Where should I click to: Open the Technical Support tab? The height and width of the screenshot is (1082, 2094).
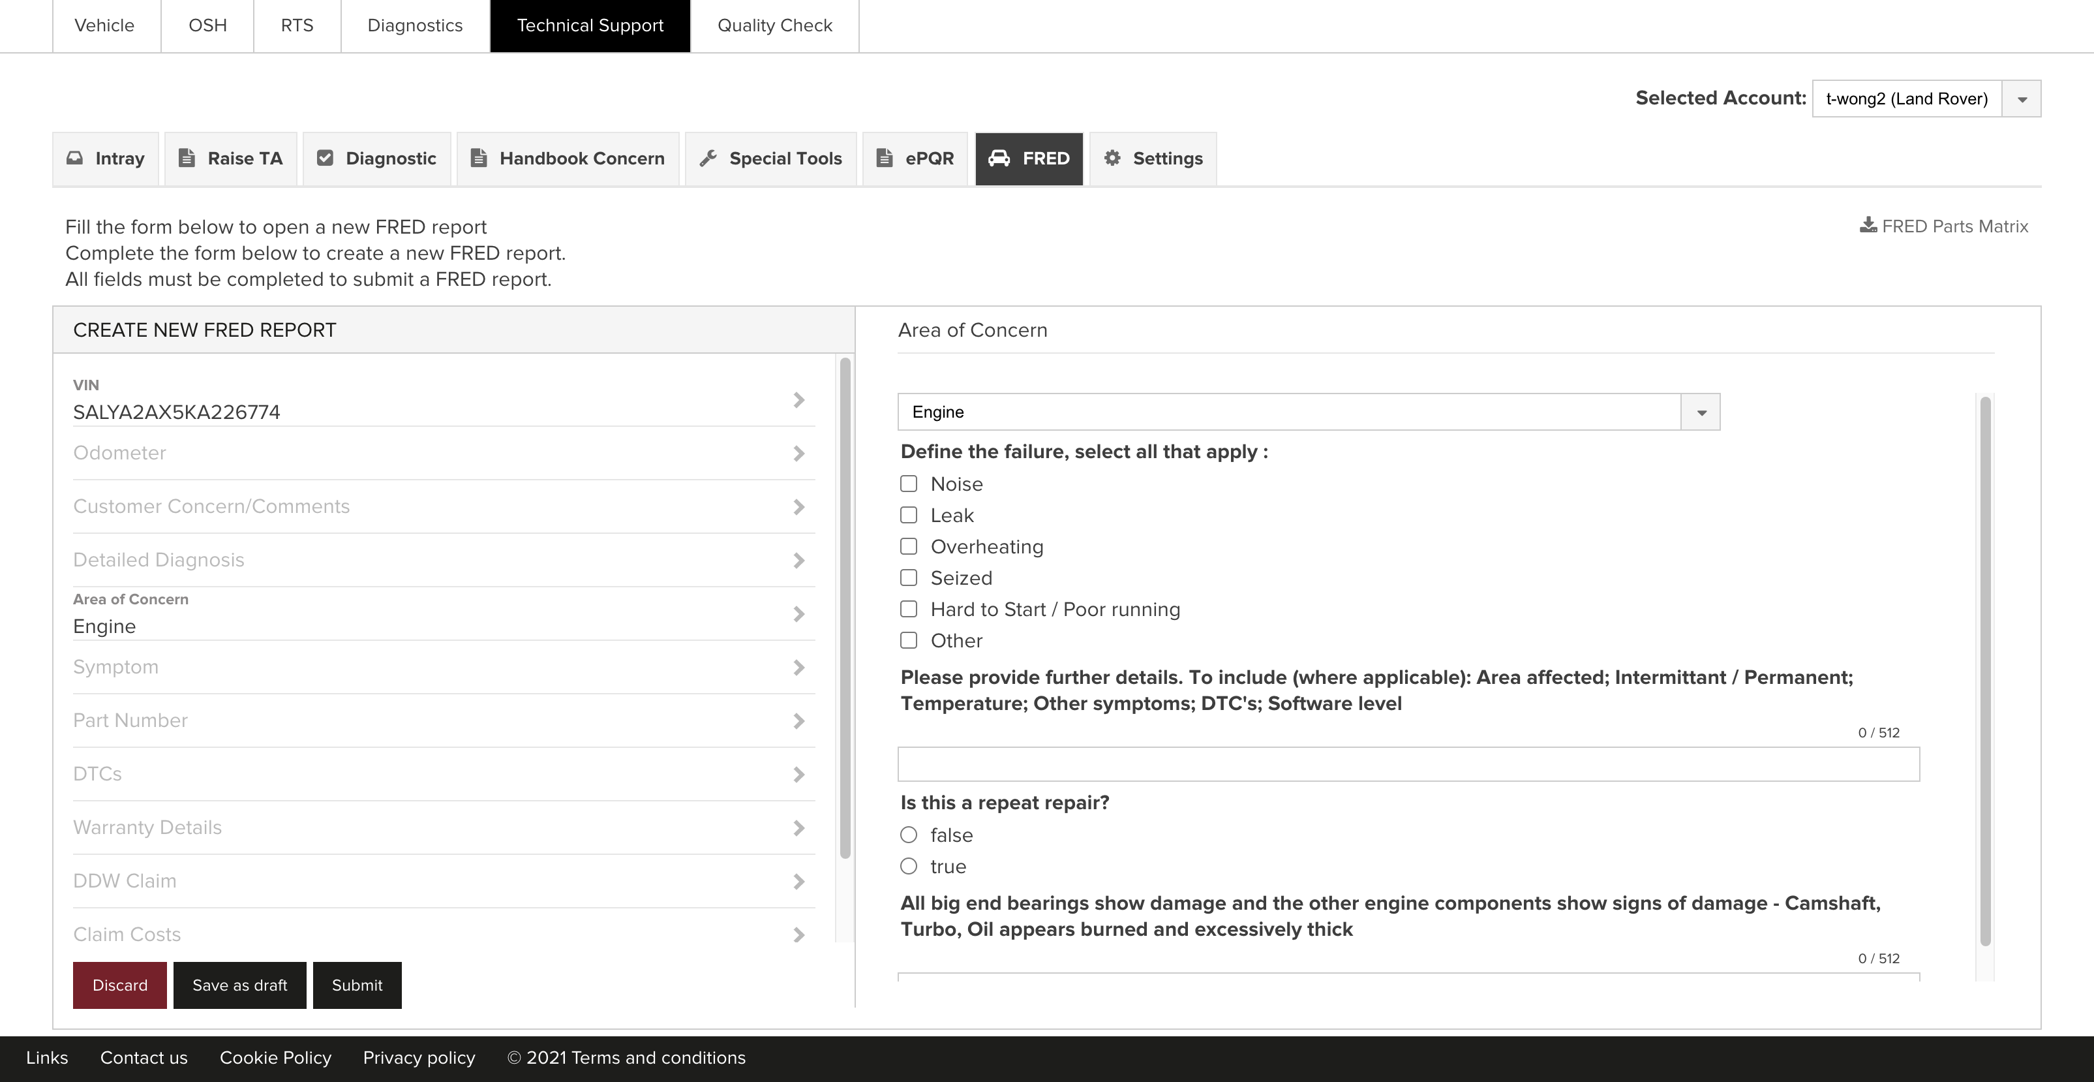590,25
